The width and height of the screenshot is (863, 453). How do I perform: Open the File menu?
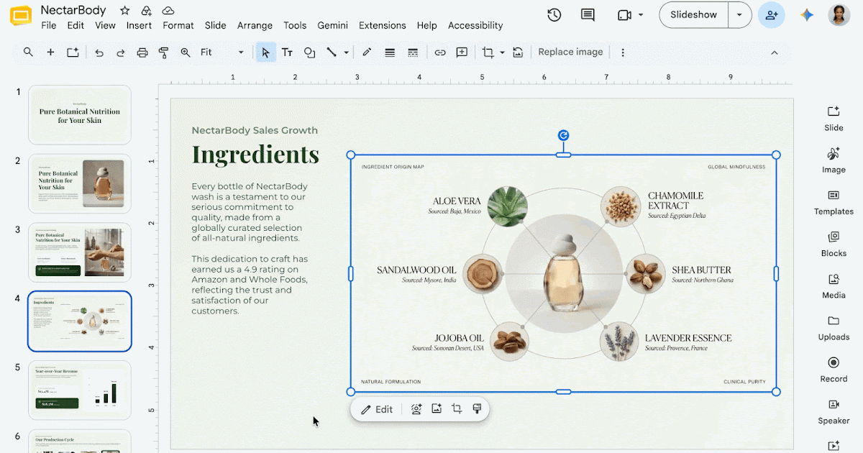(x=49, y=25)
